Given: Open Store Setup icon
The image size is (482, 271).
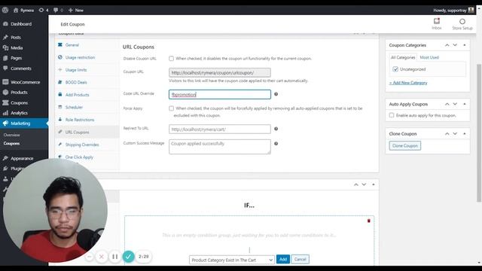Looking at the screenshot, I should [x=462, y=23].
